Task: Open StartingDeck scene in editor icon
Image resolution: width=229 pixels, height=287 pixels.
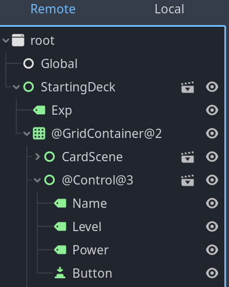Action: [x=188, y=87]
